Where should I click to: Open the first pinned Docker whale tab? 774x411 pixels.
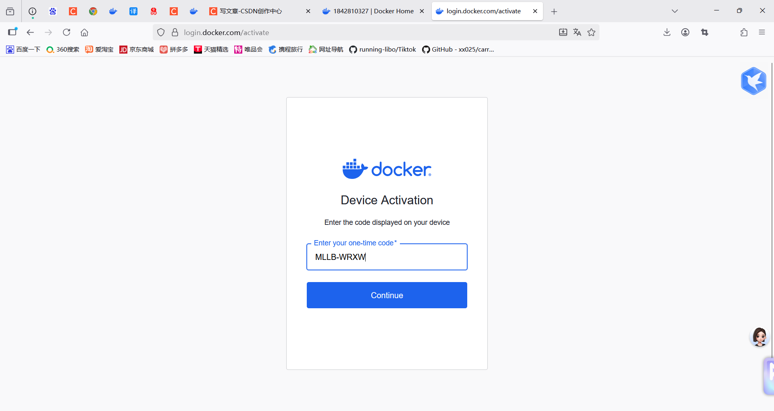coord(113,11)
